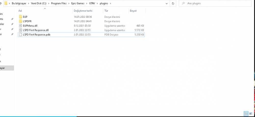
Task: Open address history dropdown arrow
Action: coord(167,3)
